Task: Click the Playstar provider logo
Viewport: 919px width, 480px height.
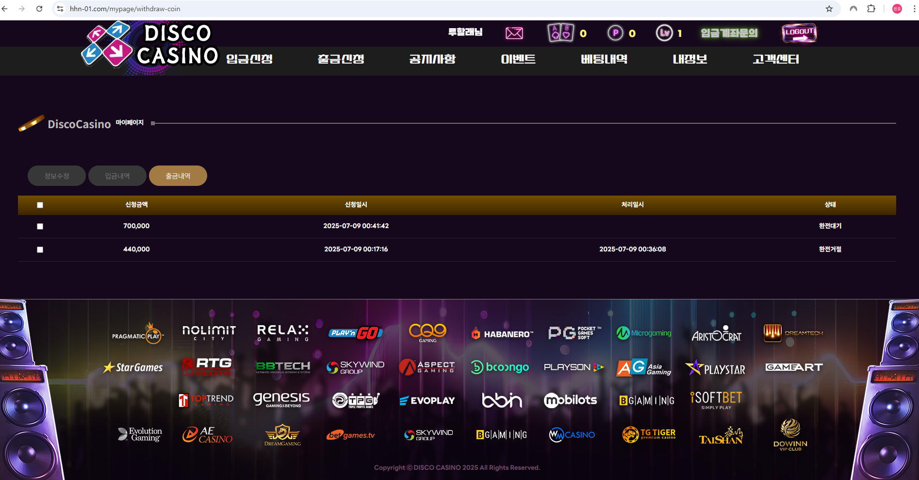Action: pyautogui.click(x=715, y=368)
